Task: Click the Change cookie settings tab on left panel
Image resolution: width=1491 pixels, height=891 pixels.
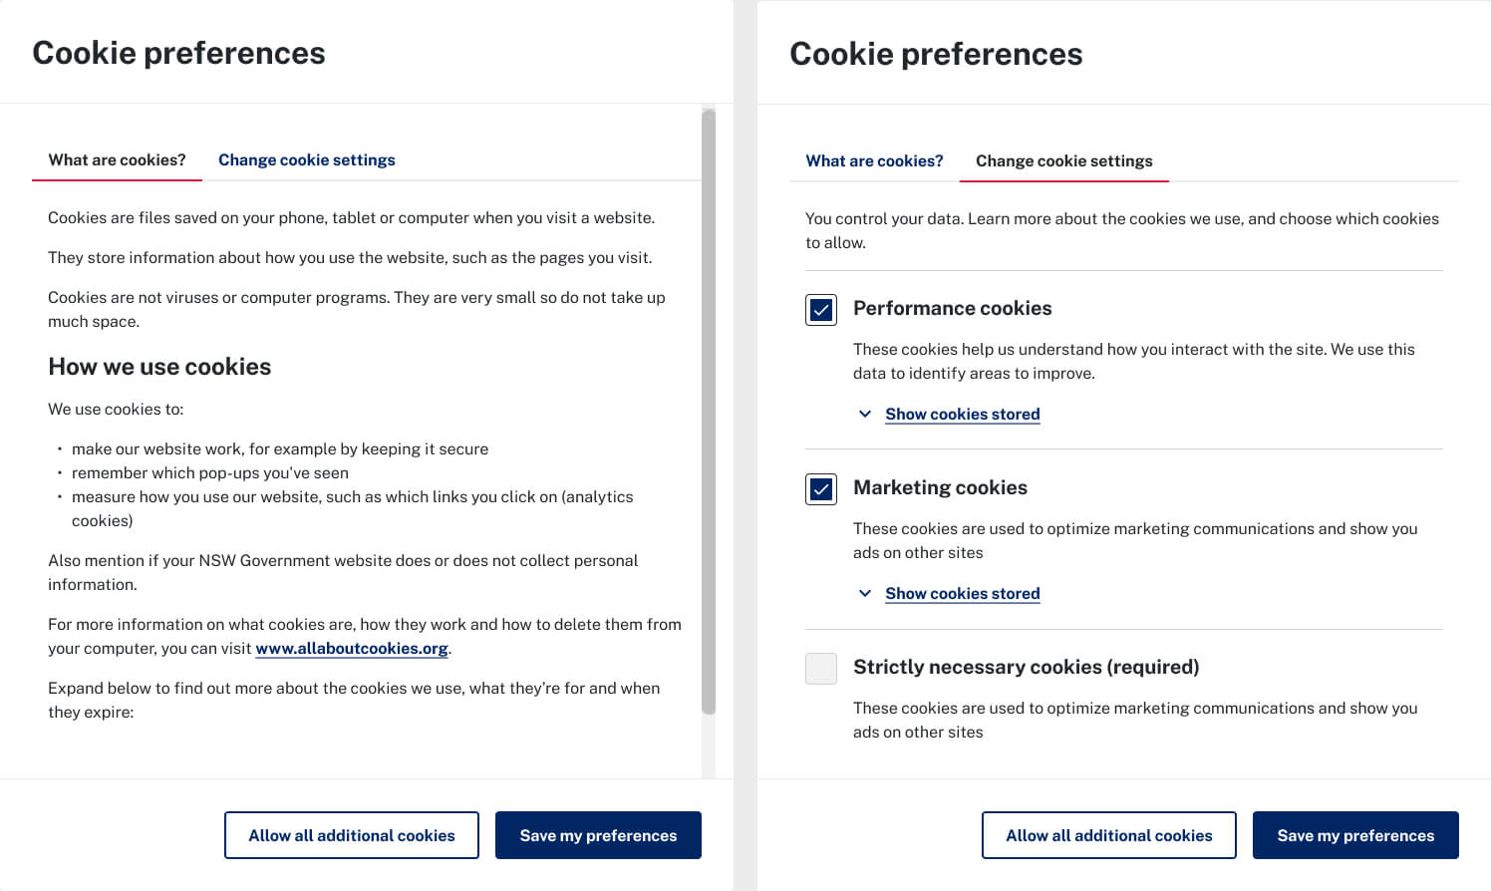Action: (307, 159)
